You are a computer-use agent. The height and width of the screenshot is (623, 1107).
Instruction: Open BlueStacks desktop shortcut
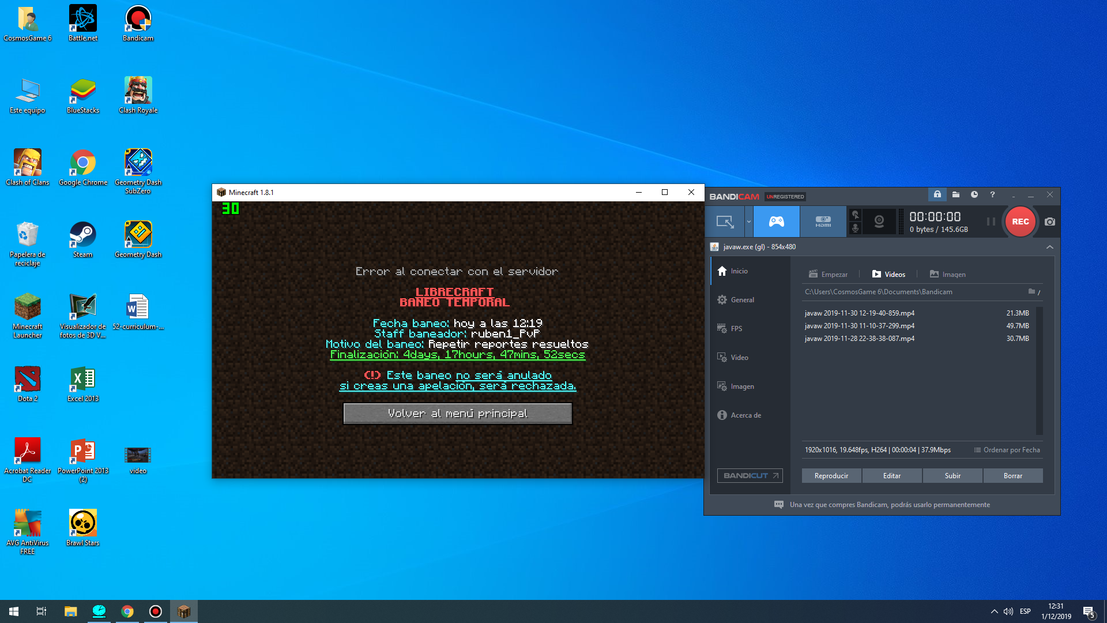[x=83, y=95]
